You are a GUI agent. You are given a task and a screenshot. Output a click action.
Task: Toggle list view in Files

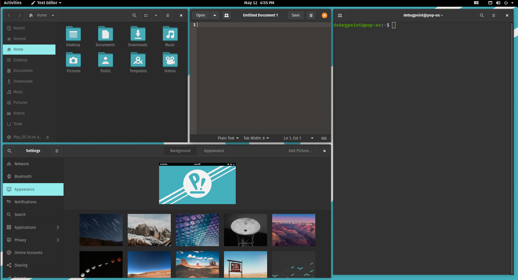pyautogui.click(x=146, y=15)
